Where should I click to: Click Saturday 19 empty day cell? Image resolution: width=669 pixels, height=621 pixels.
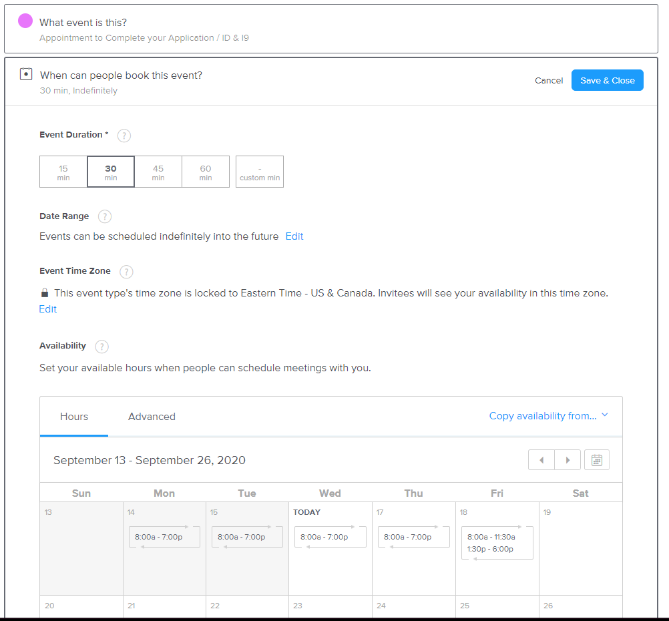coord(581,548)
